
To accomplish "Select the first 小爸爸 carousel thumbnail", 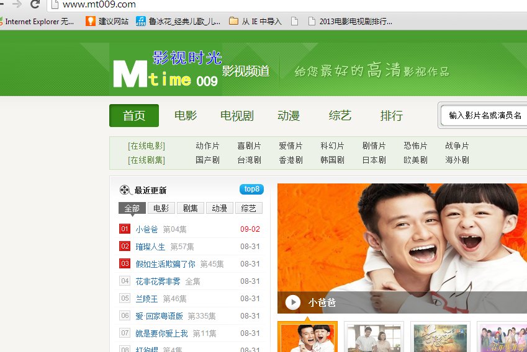I will tap(307, 337).
